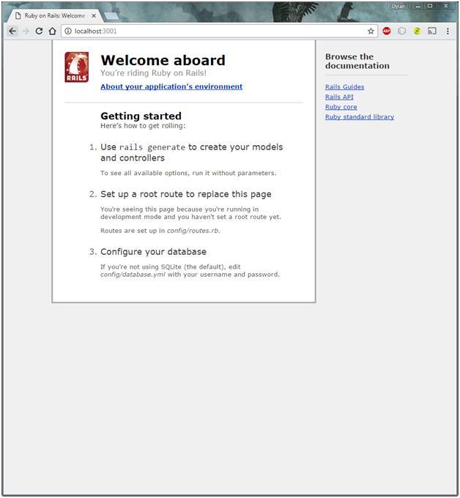460x498 pixels.
Task: Click the yellow circular extension icon
Action: (x=417, y=31)
